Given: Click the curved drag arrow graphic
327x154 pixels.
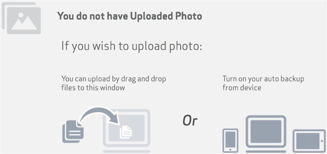Looking at the screenshot, I should [100, 116].
